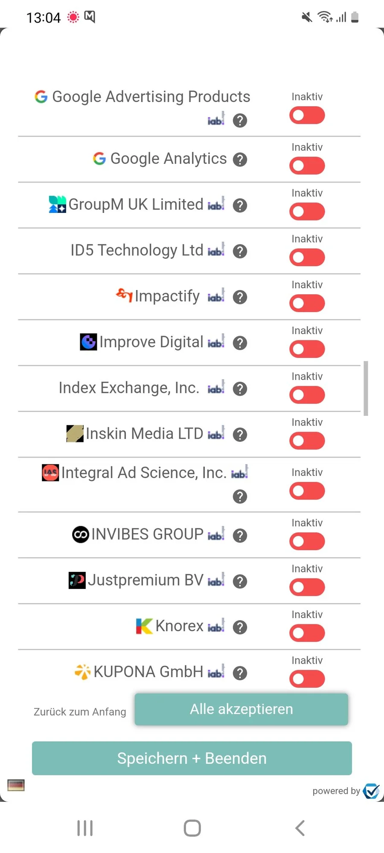Click the IAB badge next to Impactify

pos(216,296)
